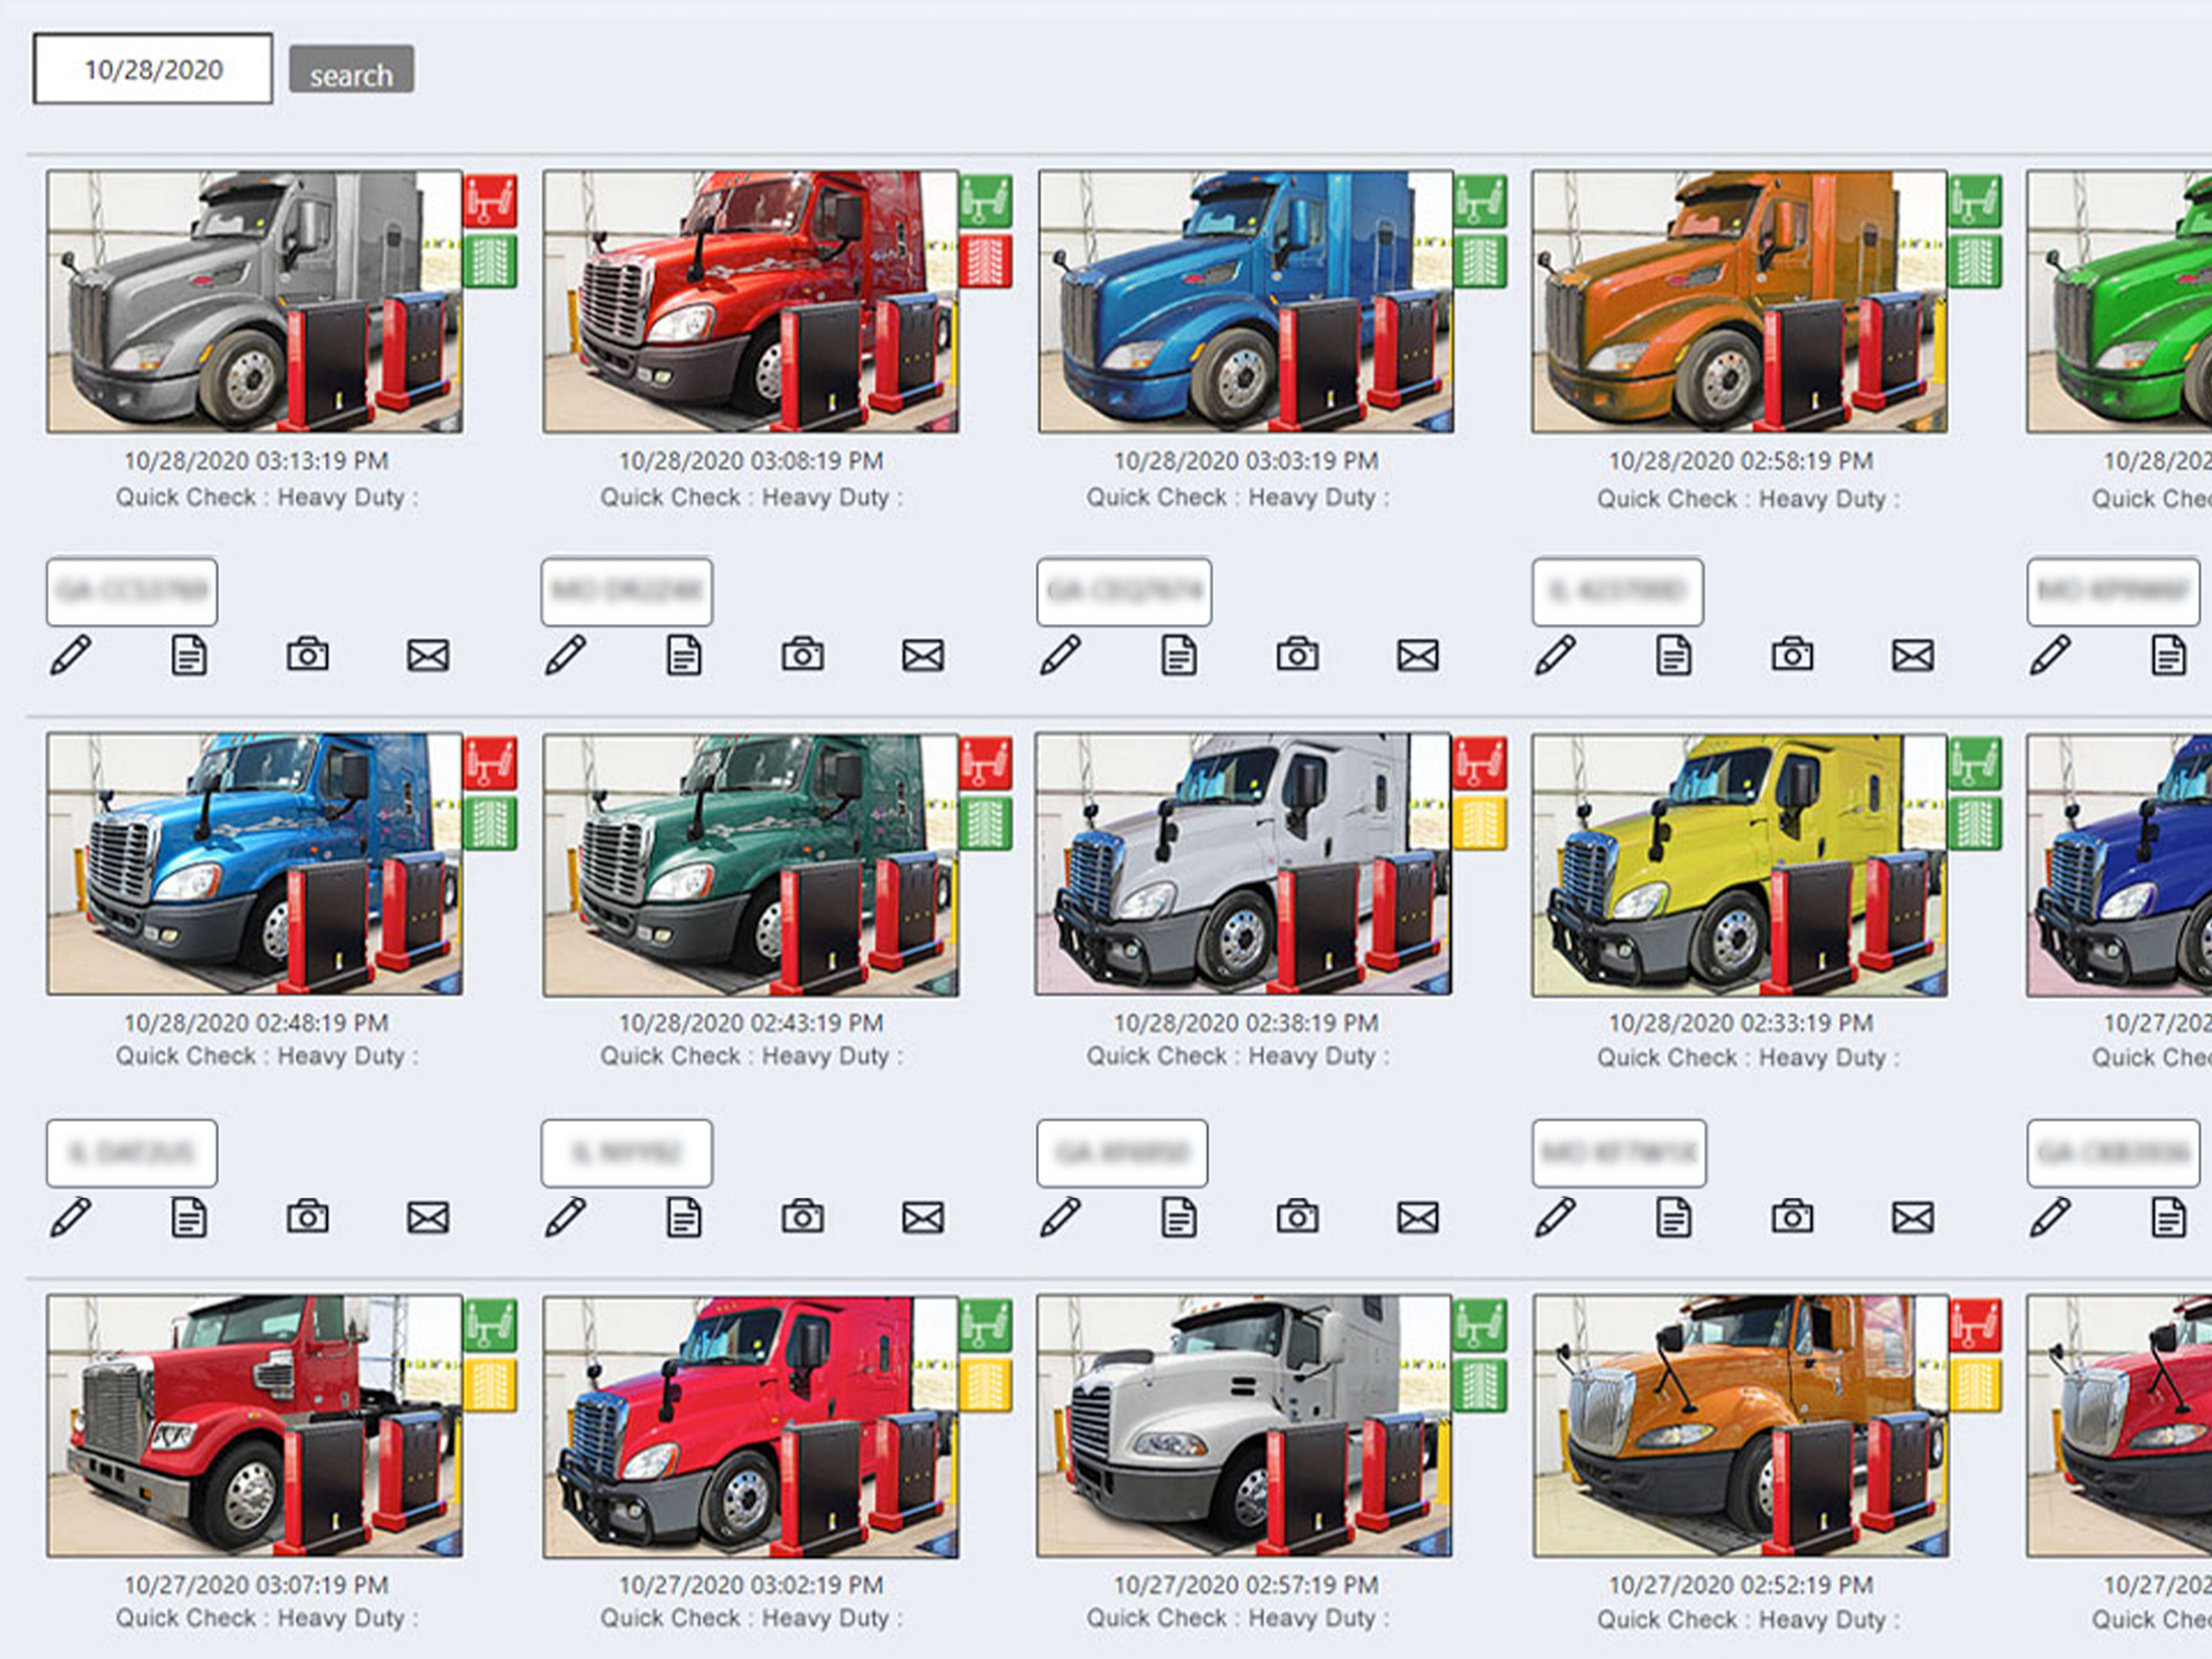Click license plate field under 03:08:19 PM truck
The image size is (2212, 1659).
point(627,592)
